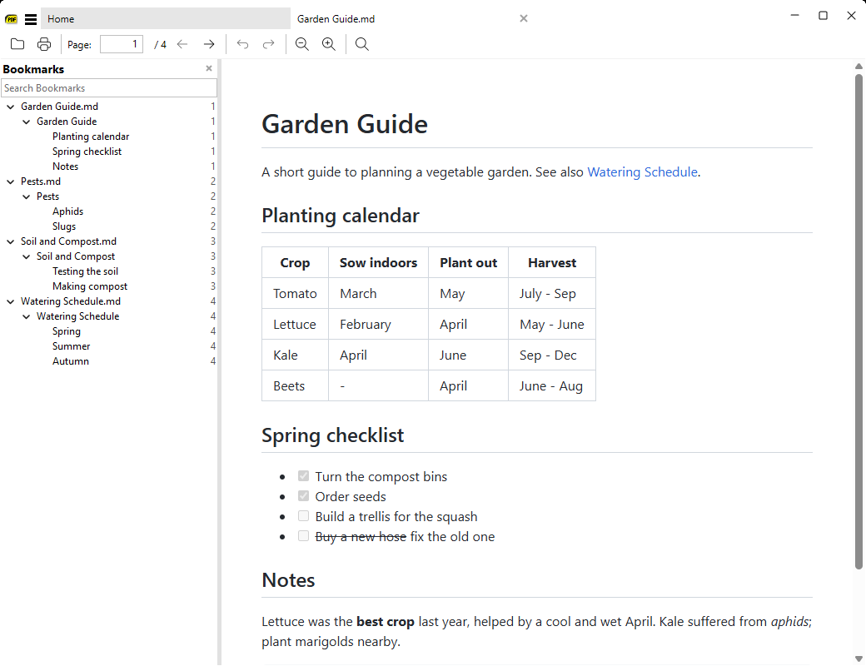Viewport: 866px width, 666px height.
Task: Go to the Slugs bookmark
Action: pos(64,226)
